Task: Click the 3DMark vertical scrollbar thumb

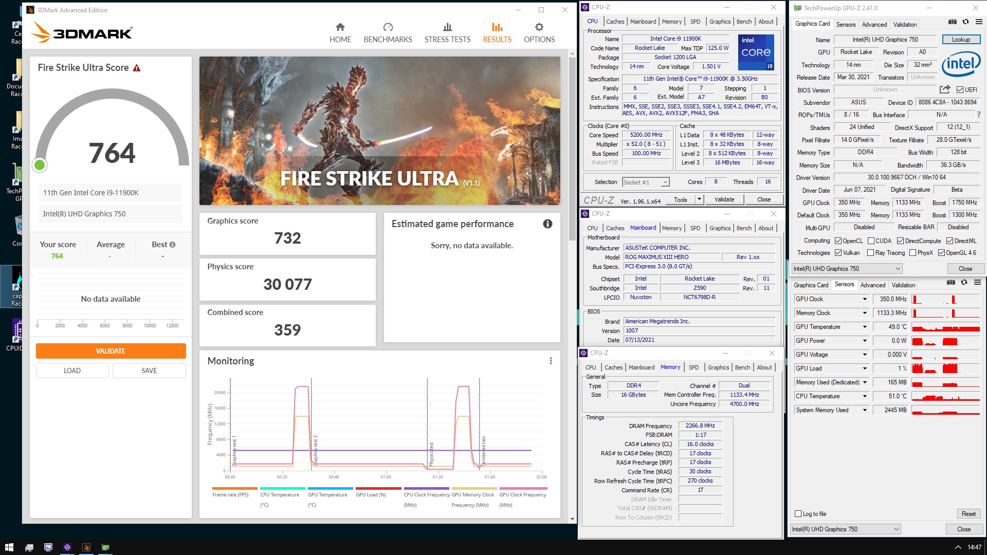Action: [572, 149]
